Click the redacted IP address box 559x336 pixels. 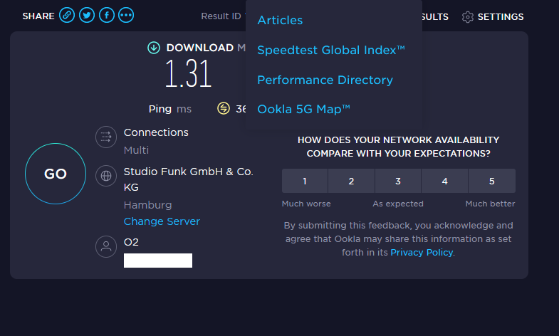click(158, 261)
